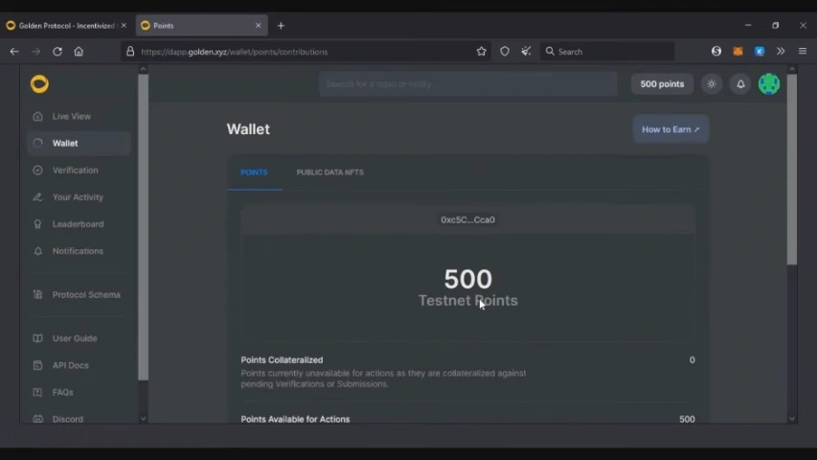Open API Docs in sidebar
The image size is (817, 460).
pyautogui.click(x=70, y=366)
